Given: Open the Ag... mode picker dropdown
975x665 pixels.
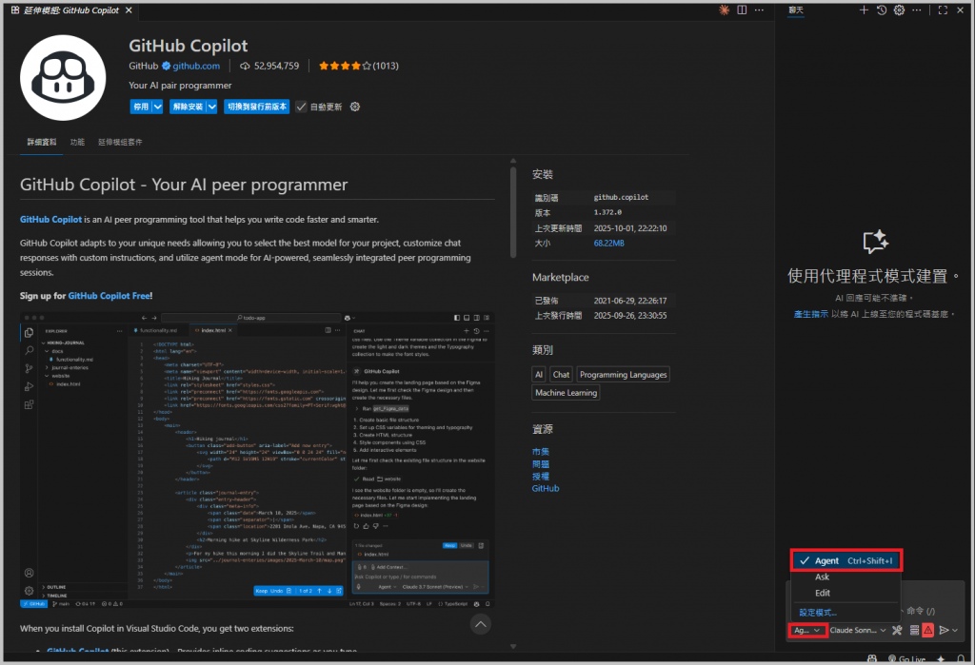Looking at the screenshot, I should pos(807,630).
